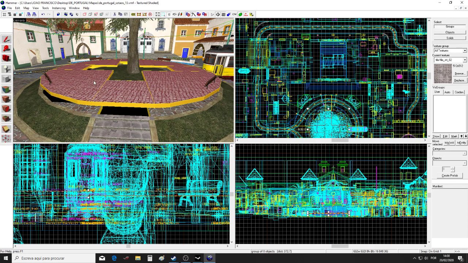Click the Group selection icon

pyautogui.click(x=65, y=15)
